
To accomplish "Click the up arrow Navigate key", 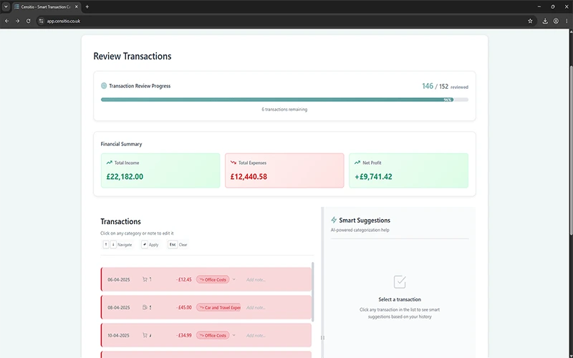I will click(105, 244).
